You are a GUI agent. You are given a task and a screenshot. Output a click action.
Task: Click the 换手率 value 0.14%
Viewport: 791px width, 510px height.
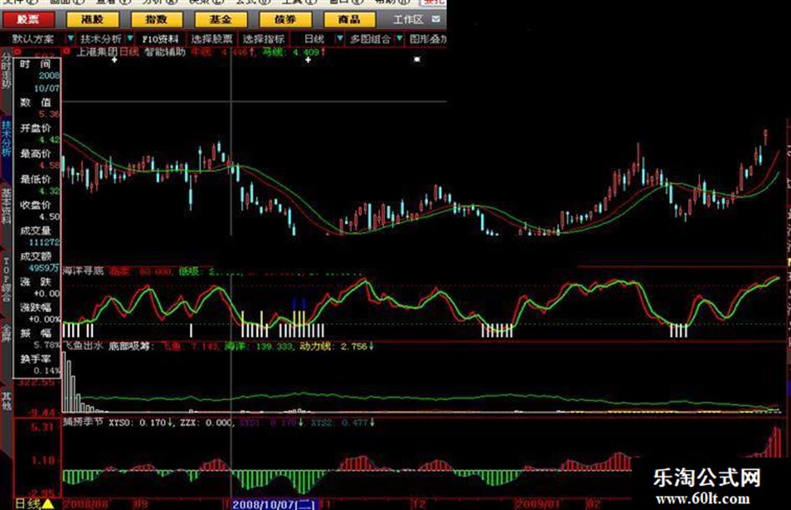(x=47, y=371)
